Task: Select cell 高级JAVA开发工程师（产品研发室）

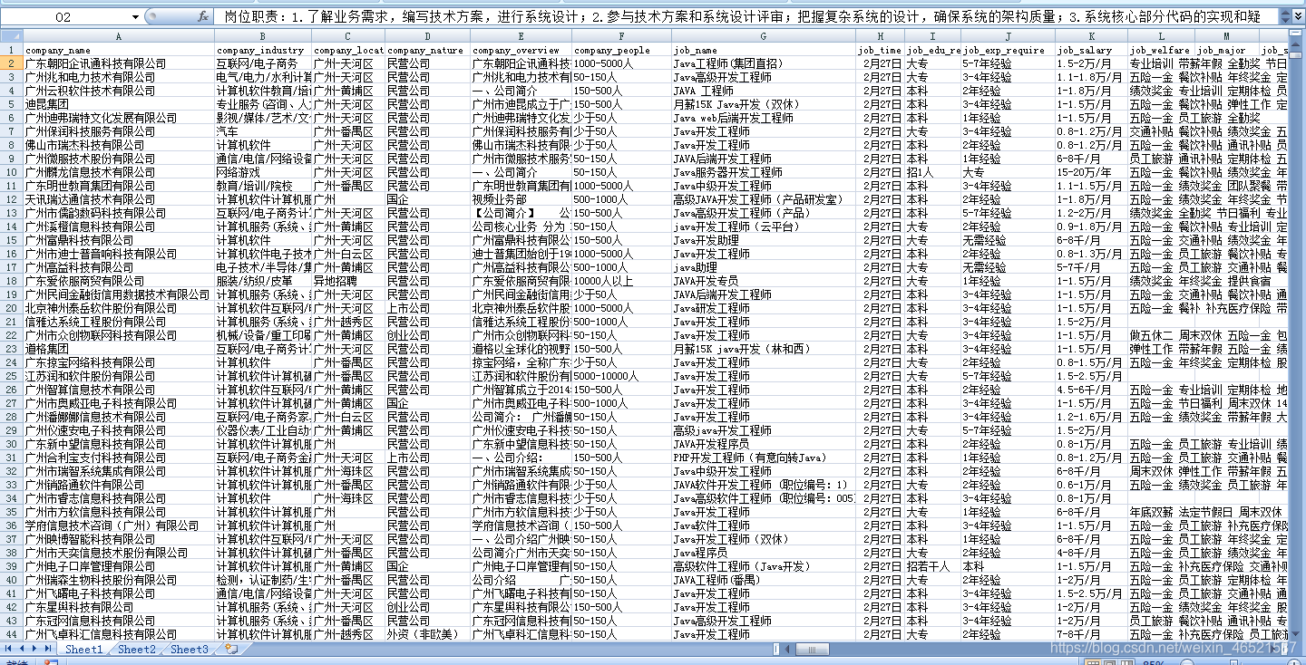Action: [764, 199]
